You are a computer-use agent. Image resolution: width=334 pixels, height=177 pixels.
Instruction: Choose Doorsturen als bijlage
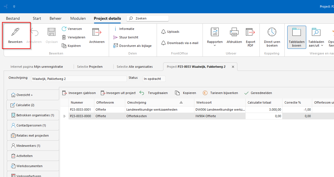[x=132, y=46]
